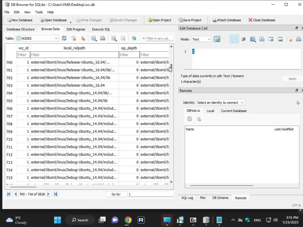303x227 pixels.
Task: Click the export to file icon in cell editor
Action: pos(262,39)
